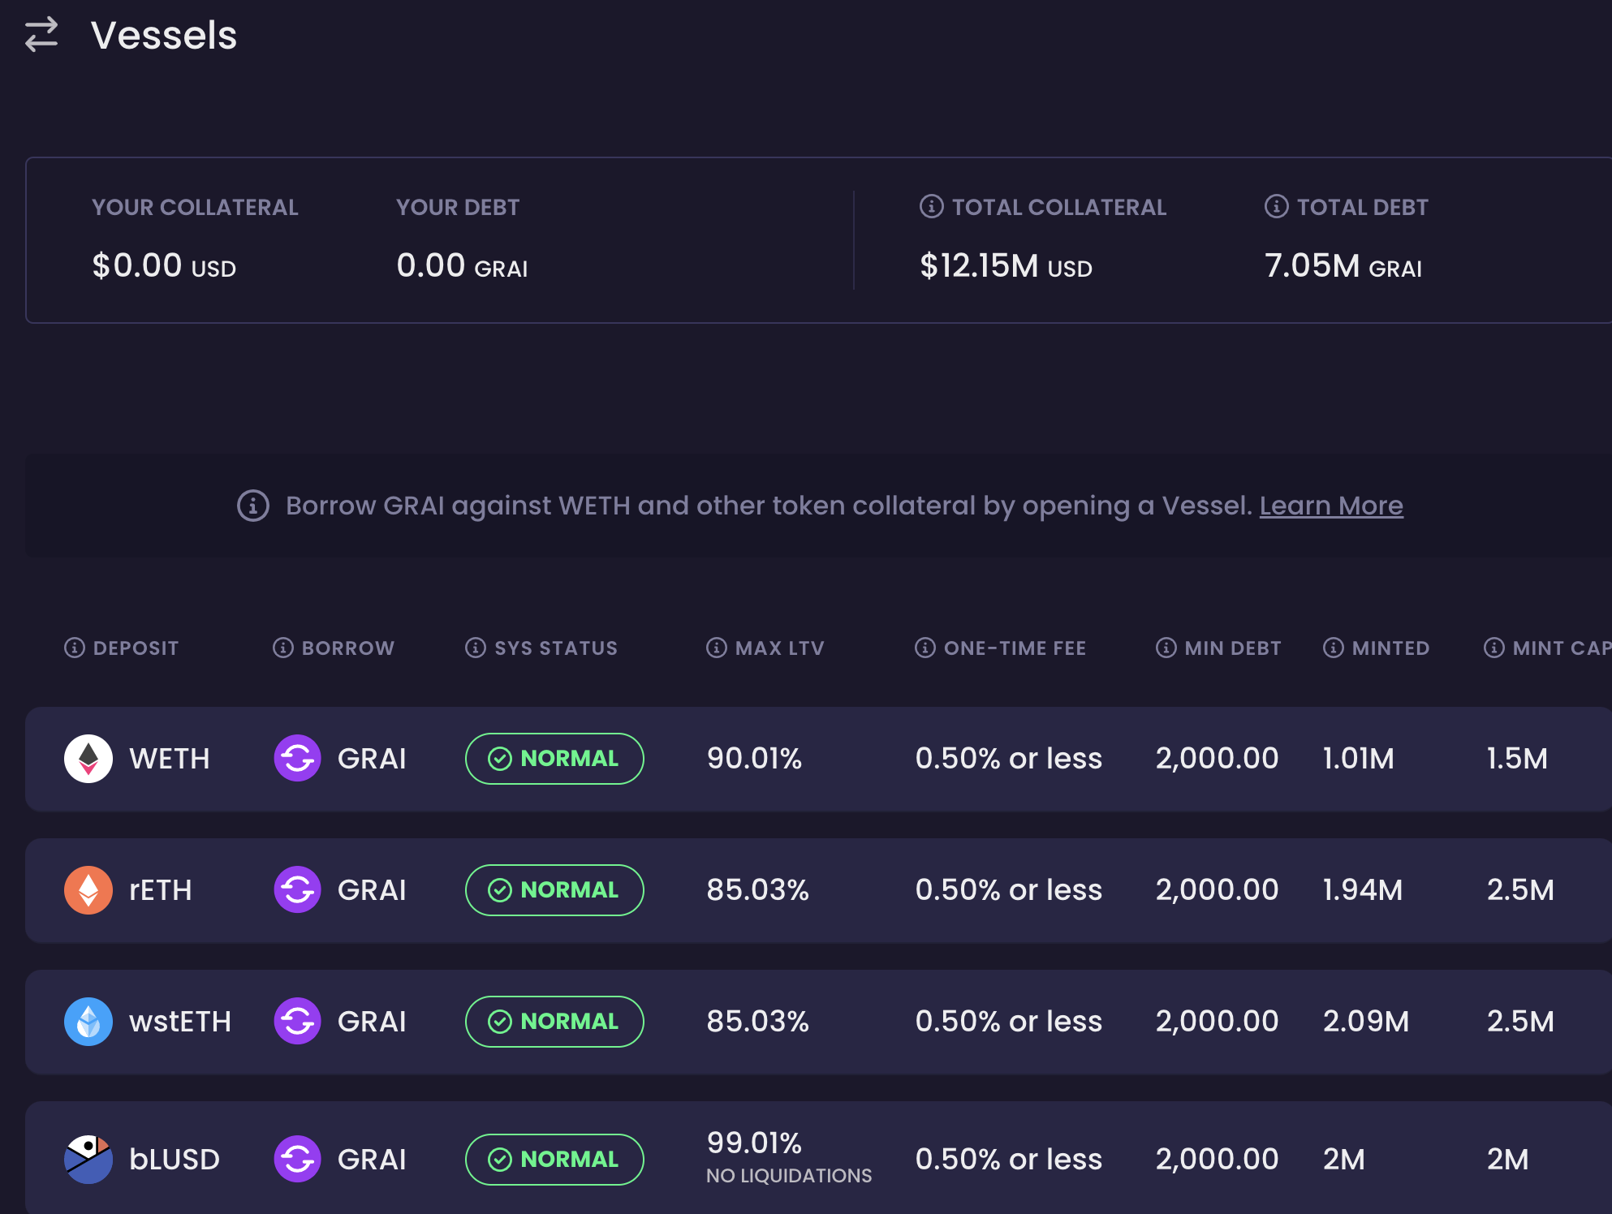This screenshot has width=1612, height=1214.
Task: Click the bLUSD token icon
Action: (x=88, y=1160)
